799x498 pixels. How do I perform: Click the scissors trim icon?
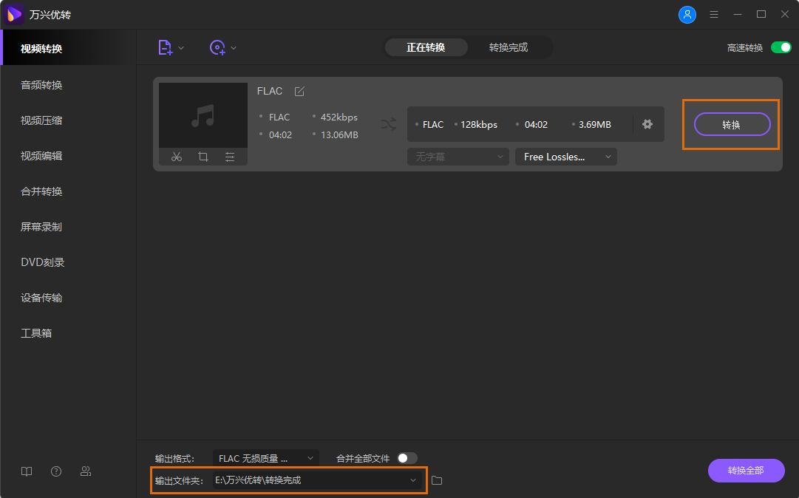176,157
